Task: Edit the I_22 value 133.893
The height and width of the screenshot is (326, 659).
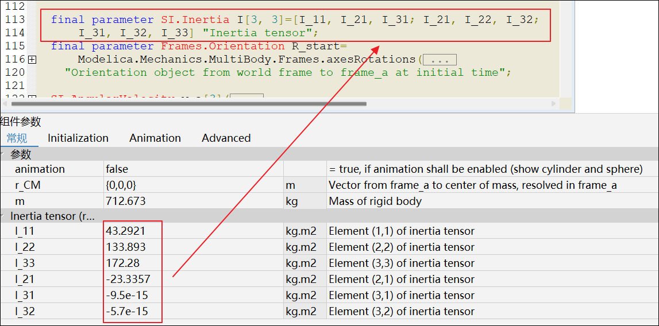Action: 193,247
